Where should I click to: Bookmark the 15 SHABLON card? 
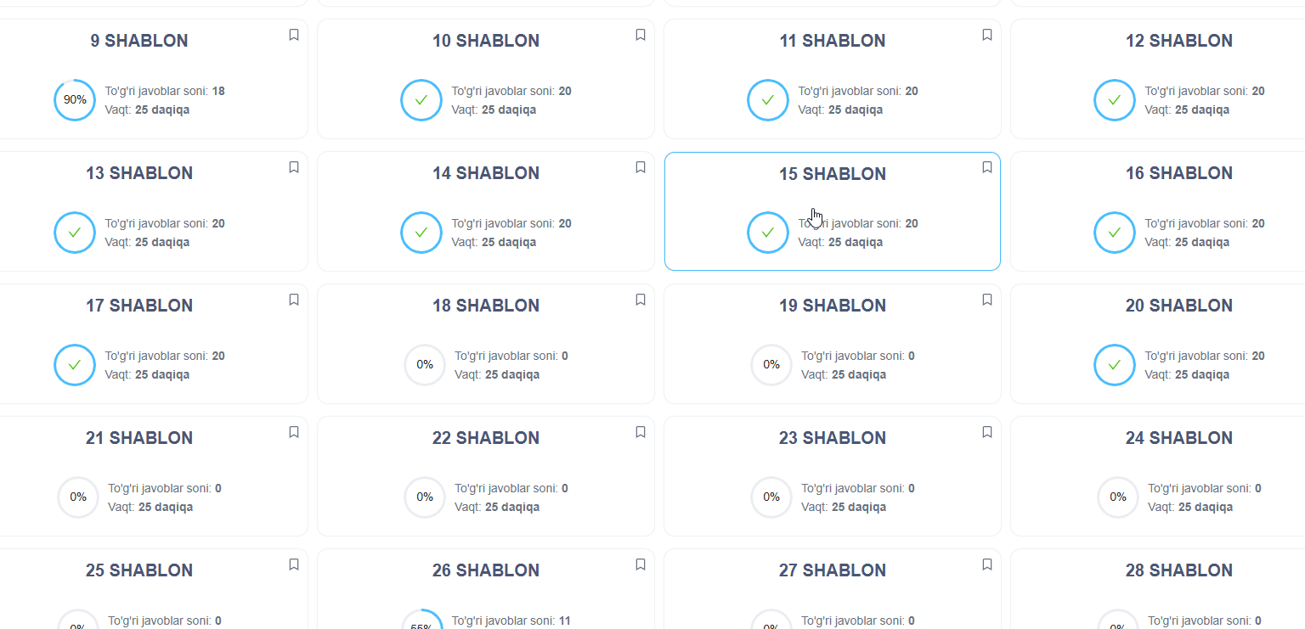987,167
